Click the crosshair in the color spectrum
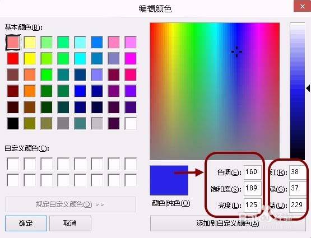 236,52
